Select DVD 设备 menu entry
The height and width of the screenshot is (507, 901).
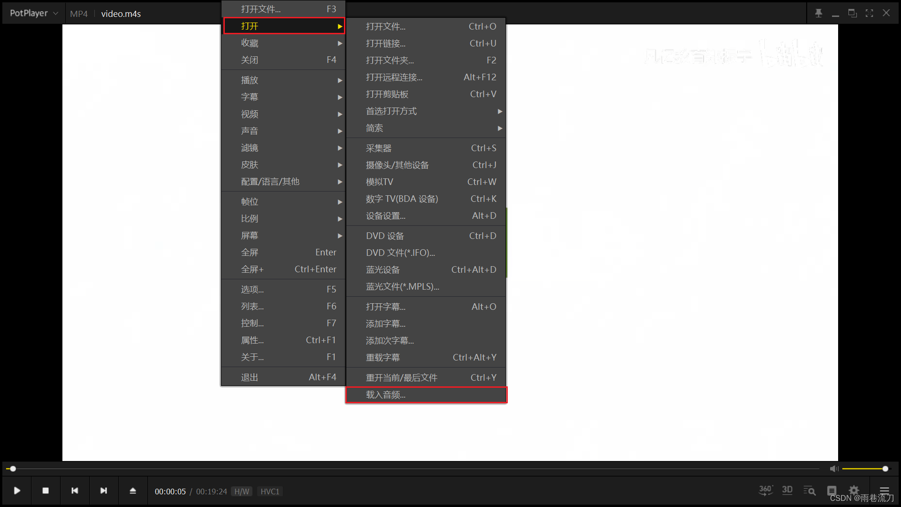coord(426,236)
